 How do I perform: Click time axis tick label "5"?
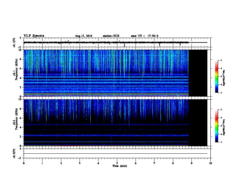pyautogui.click(x=117, y=163)
